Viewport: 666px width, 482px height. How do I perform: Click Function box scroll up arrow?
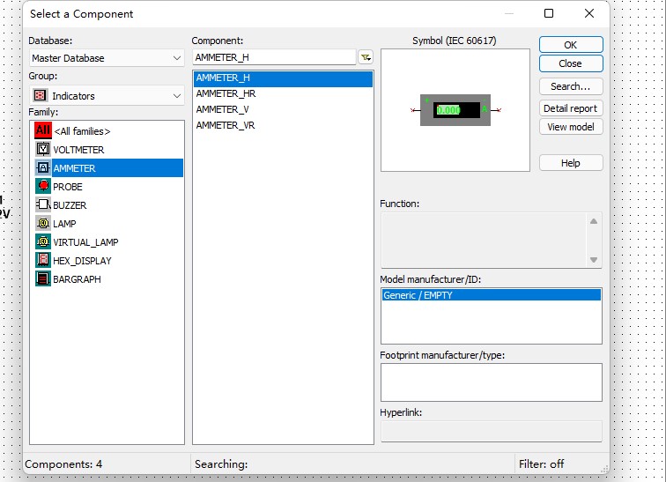pos(594,221)
